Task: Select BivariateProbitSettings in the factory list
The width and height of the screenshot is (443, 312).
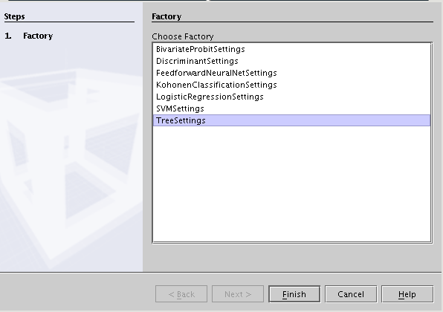Action: click(x=291, y=49)
